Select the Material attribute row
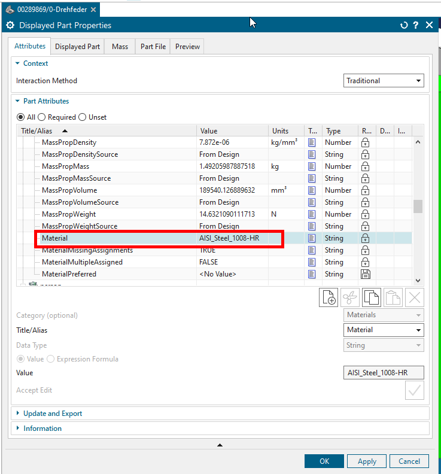 point(215,238)
